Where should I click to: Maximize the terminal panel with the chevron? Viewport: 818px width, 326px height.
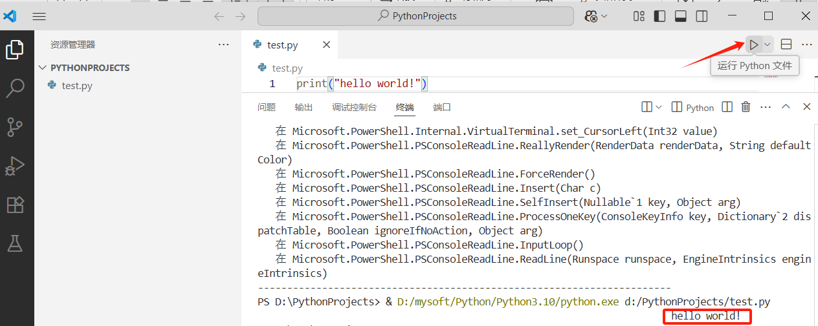click(x=786, y=107)
